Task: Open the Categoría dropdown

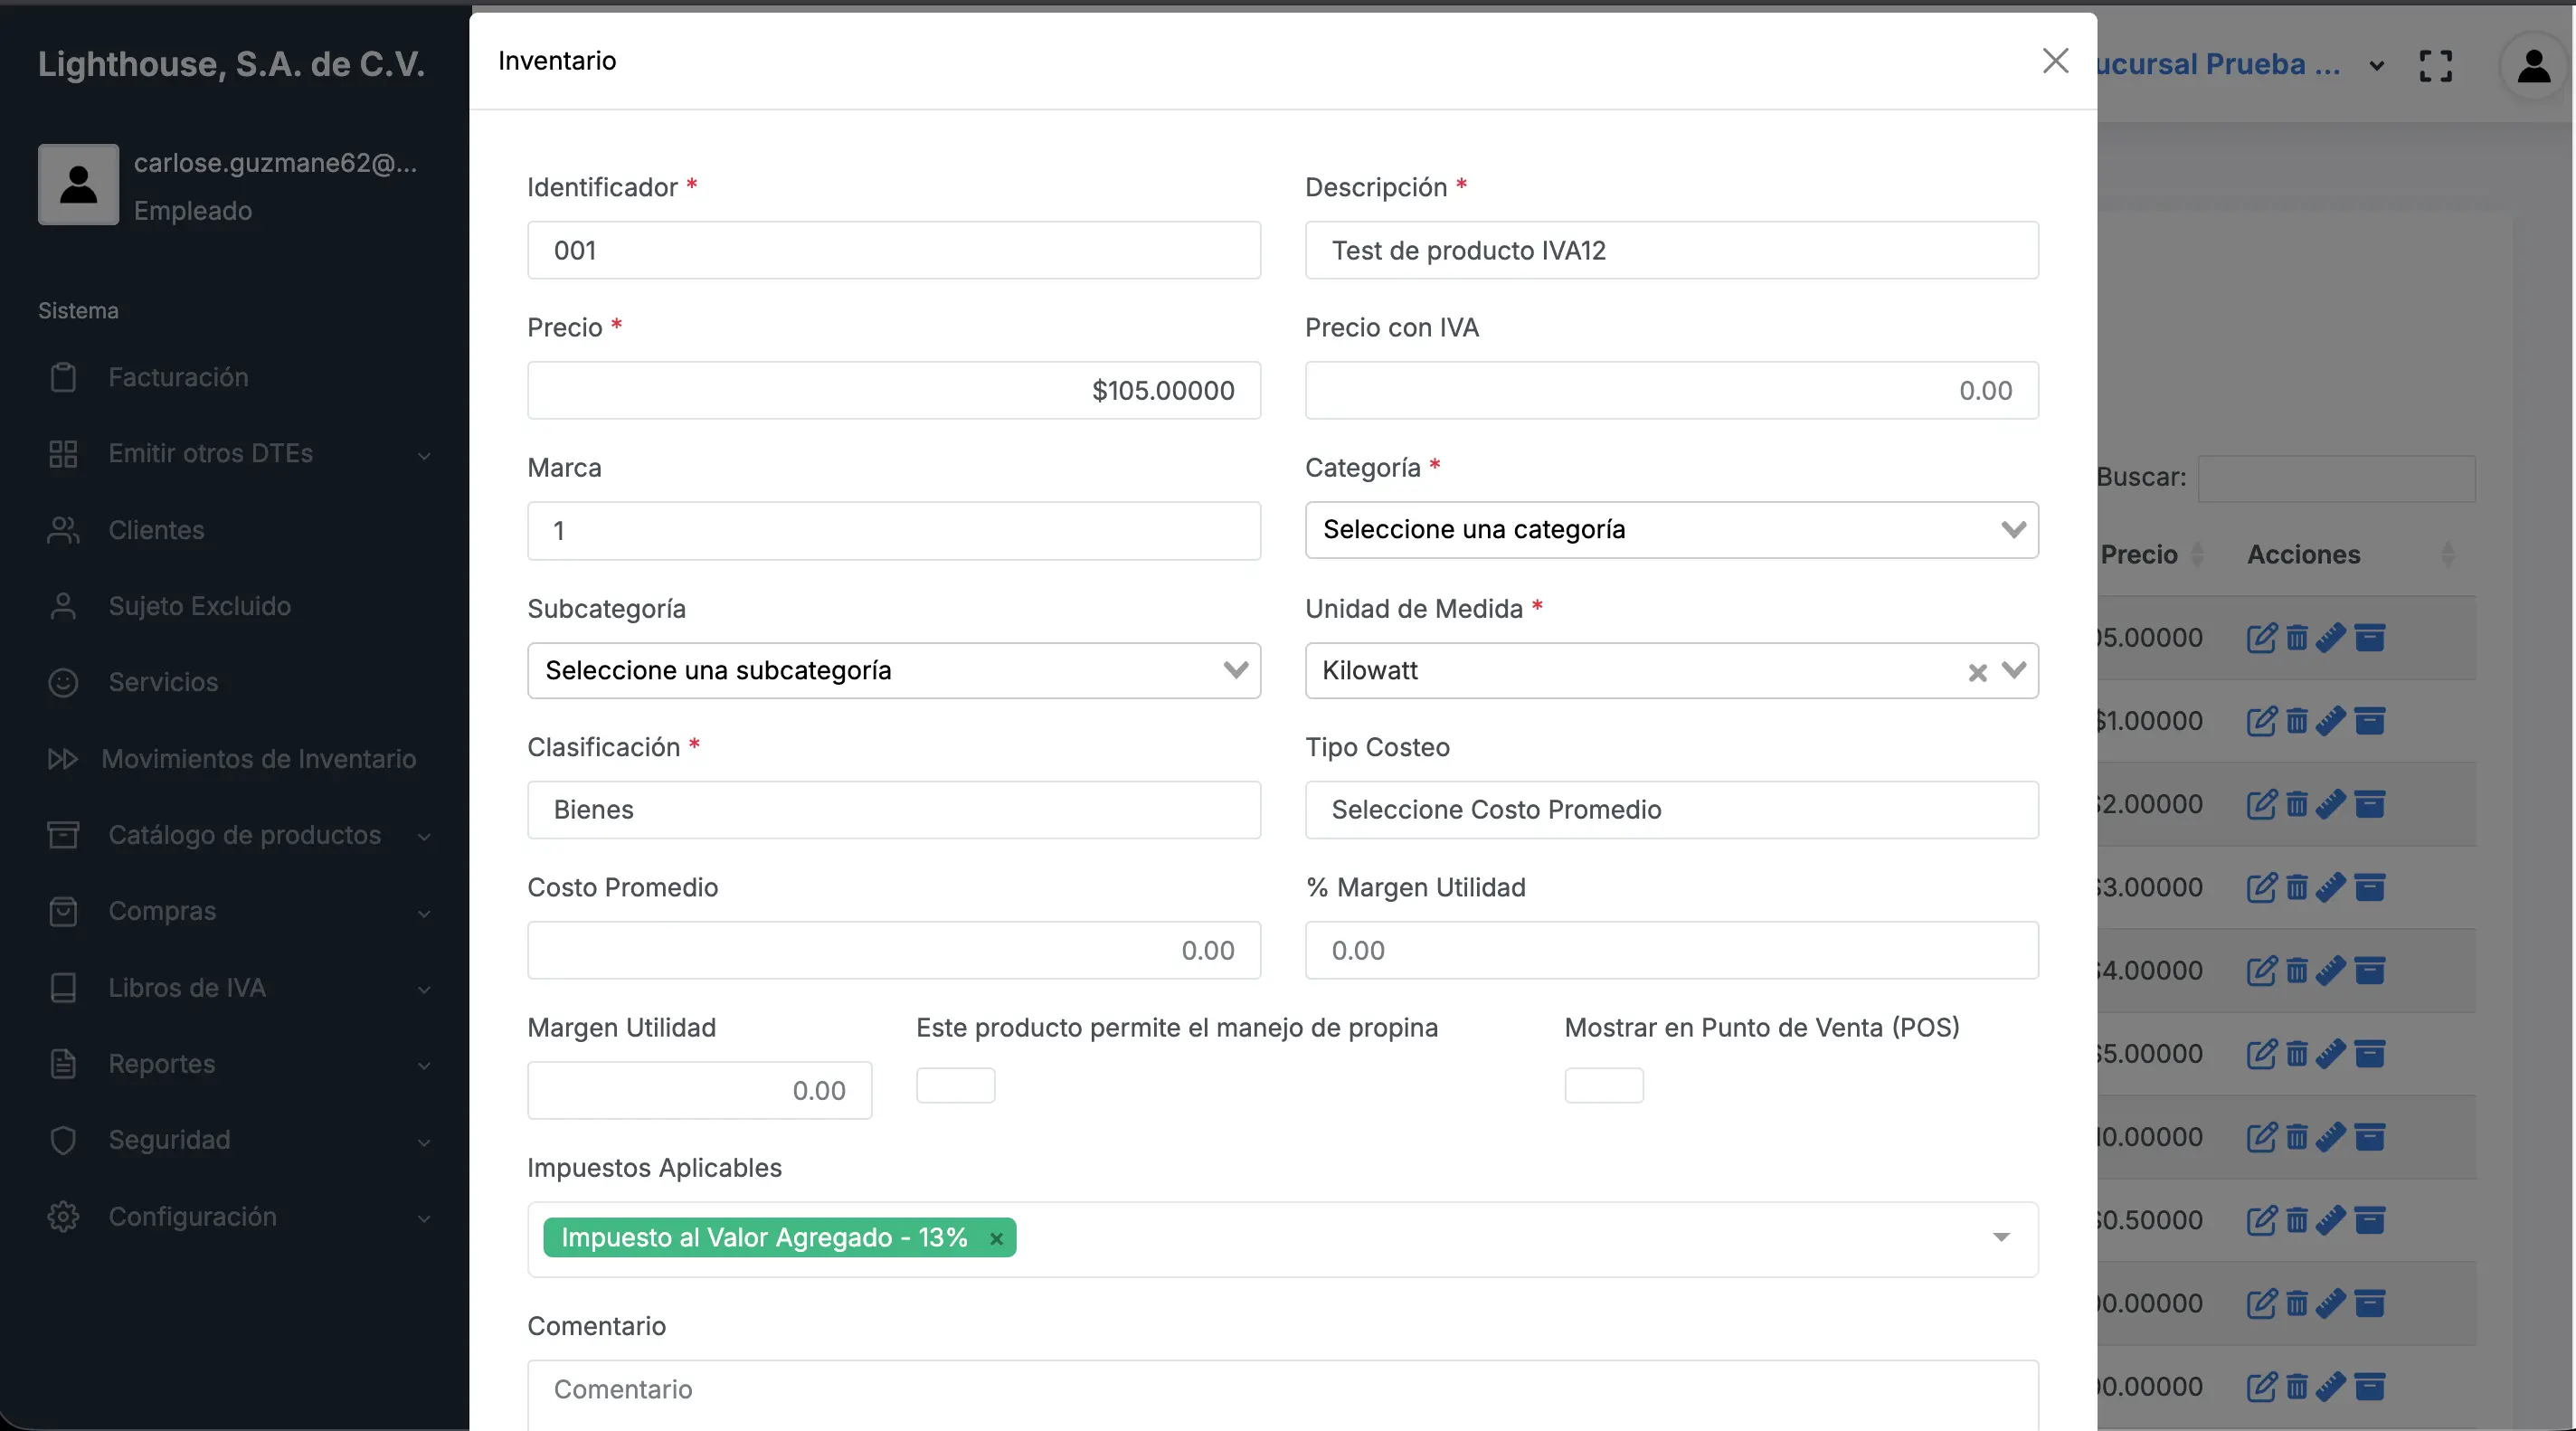Action: coord(1671,530)
